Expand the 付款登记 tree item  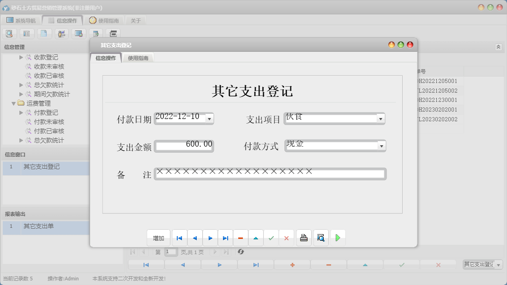pos(20,113)
